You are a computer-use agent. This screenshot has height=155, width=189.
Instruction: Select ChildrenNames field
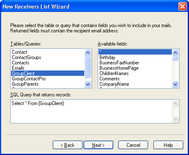[x=135, y=73]
